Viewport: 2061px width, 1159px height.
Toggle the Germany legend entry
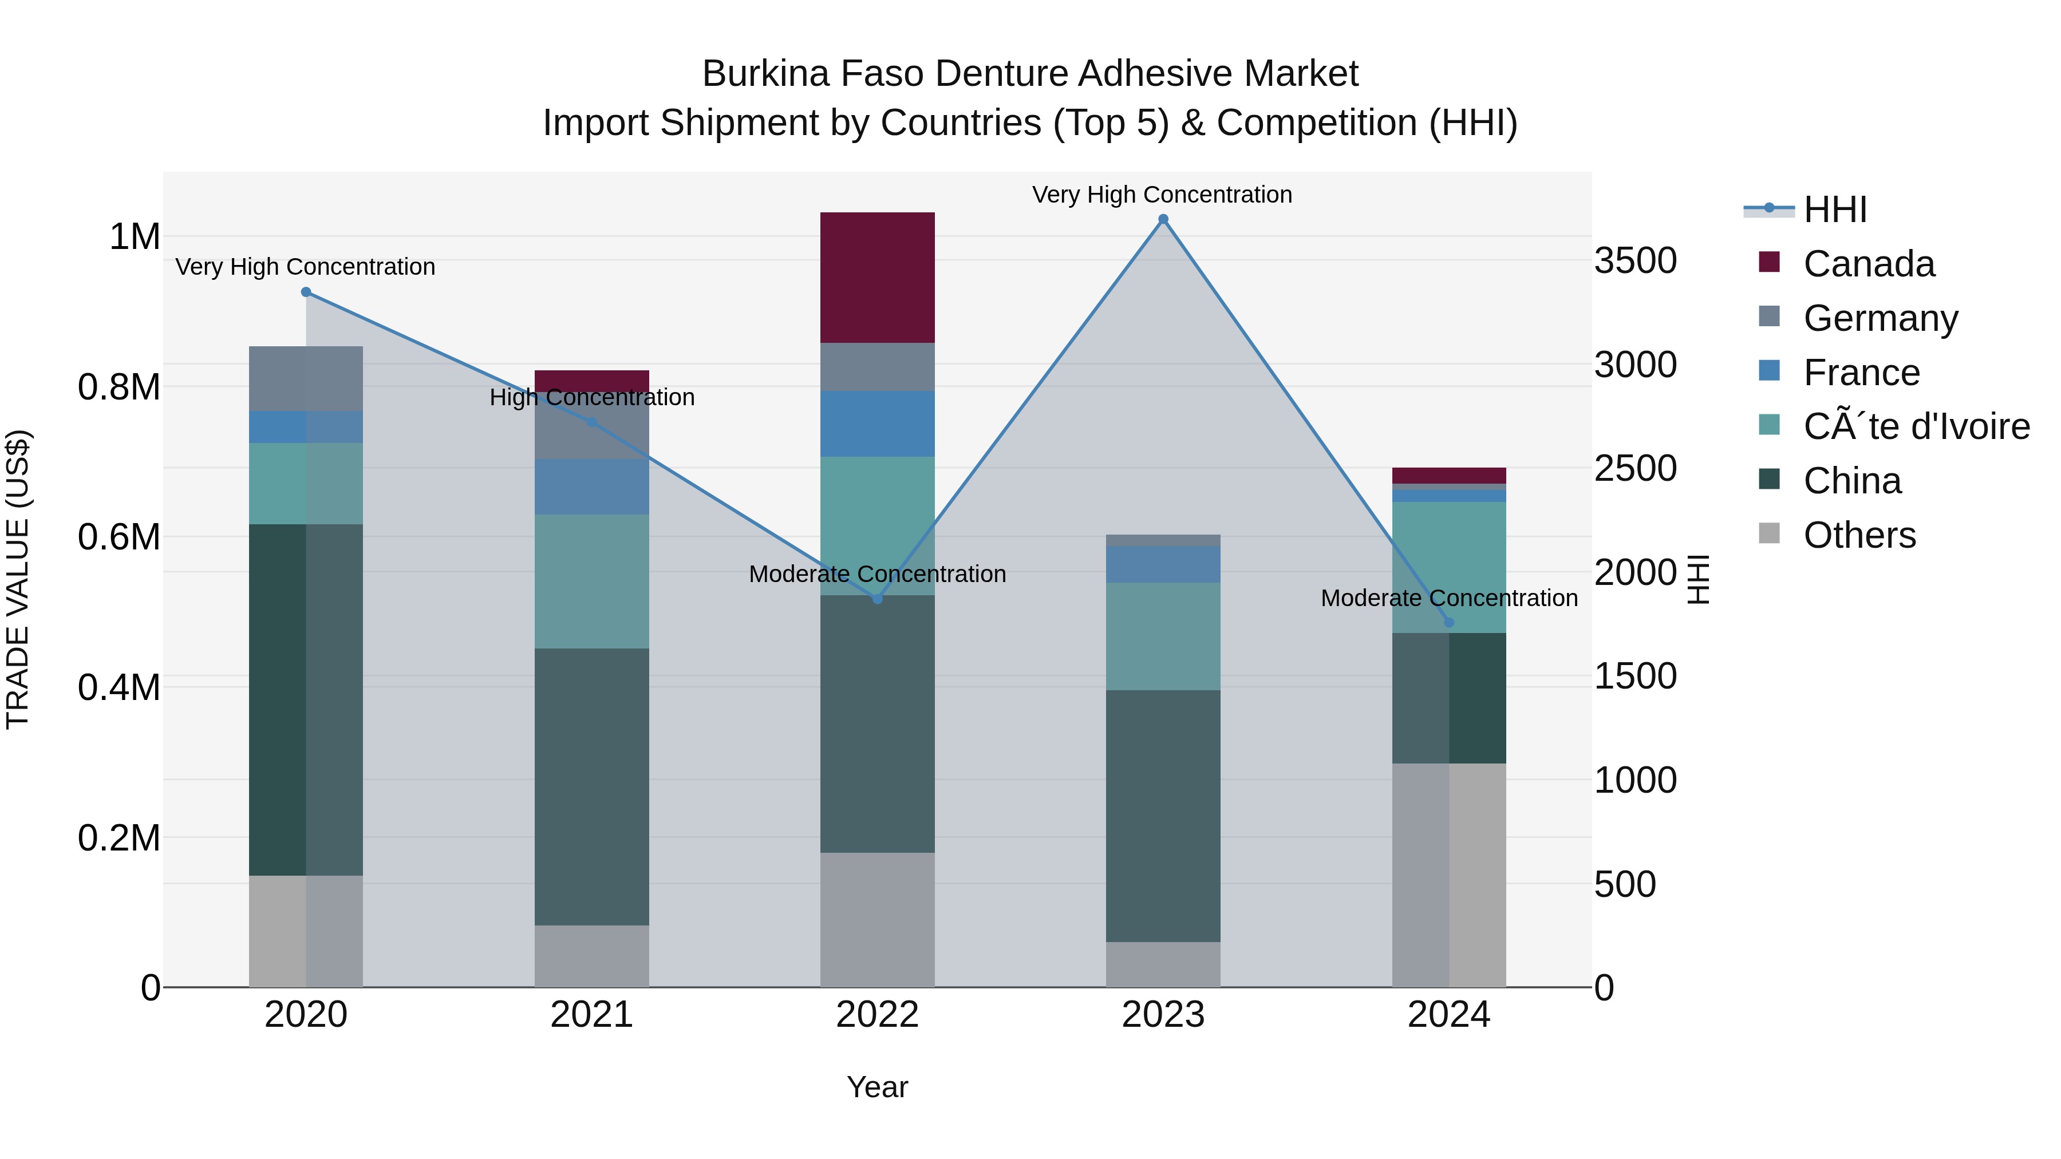(1858, 318)
